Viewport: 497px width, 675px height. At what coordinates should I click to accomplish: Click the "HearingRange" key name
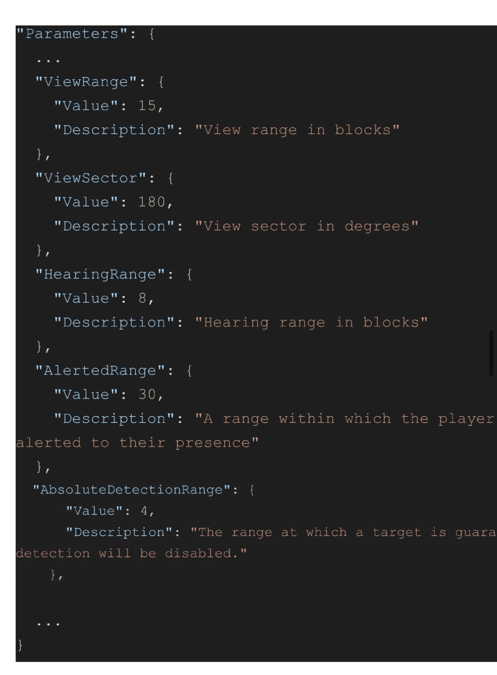(100, 274)
